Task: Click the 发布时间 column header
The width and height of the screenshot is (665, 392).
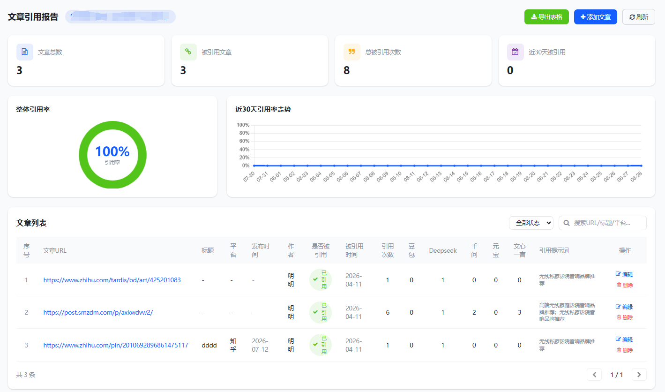Action: click(x=261, y=250)
